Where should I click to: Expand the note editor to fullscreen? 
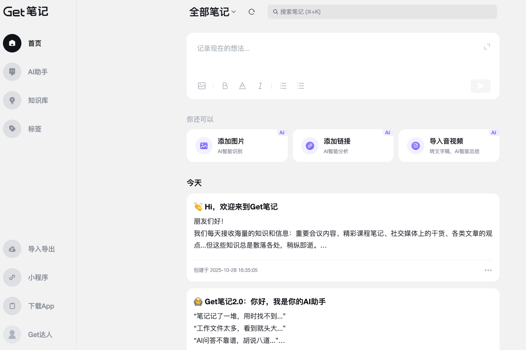click(487, 47)
